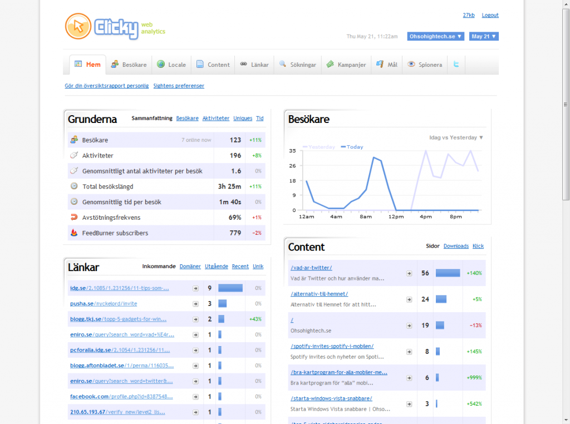This screenshot has width=570, height=424.
Task: Switch Länkar panel to Recent
Action: point(240,267)
